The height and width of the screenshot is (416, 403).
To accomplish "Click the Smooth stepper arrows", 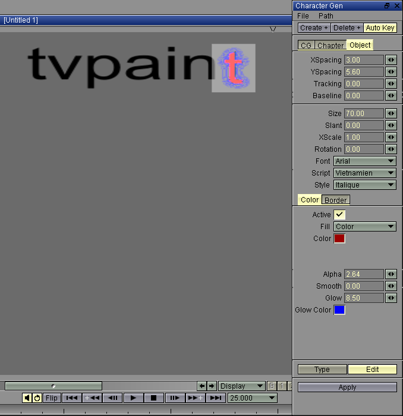I will (391, 286).
